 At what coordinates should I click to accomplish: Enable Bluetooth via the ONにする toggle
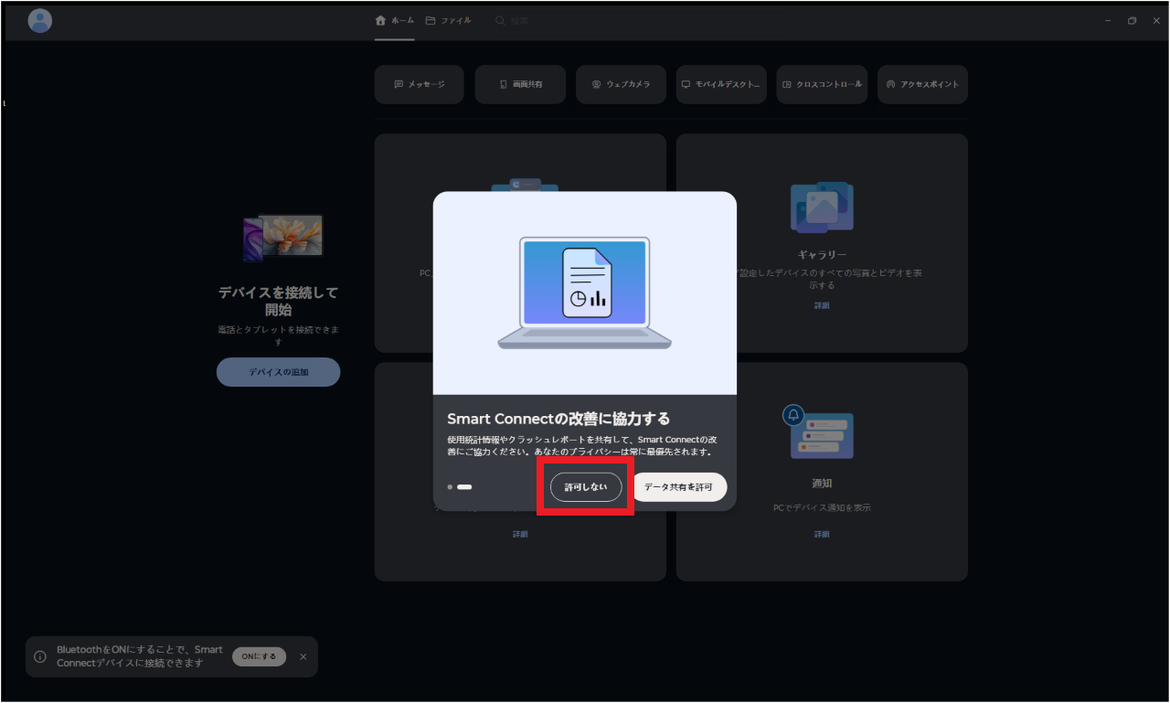258,656
